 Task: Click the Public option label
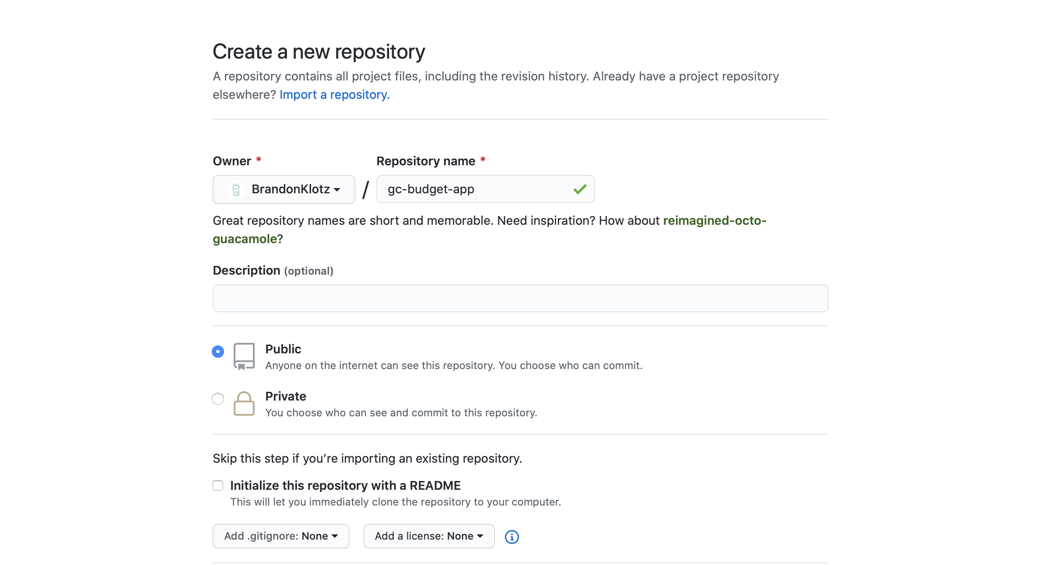[x=283, y=349]
